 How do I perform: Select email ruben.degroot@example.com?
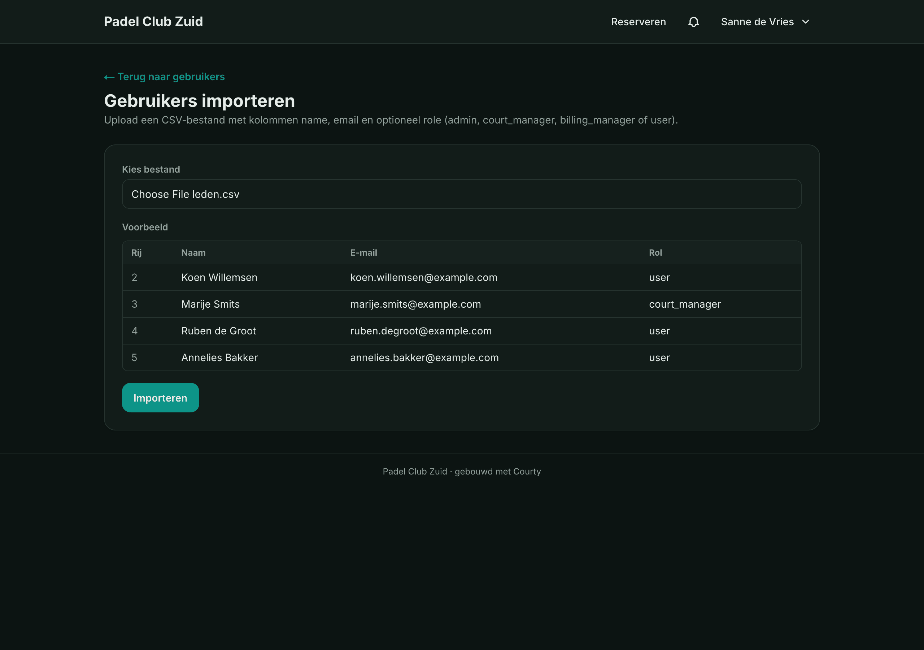point(421,331)
